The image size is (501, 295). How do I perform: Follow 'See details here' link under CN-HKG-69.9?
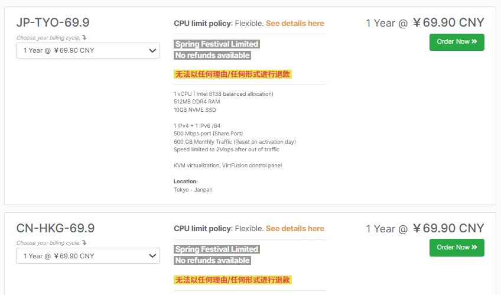[x=295, y=229]
